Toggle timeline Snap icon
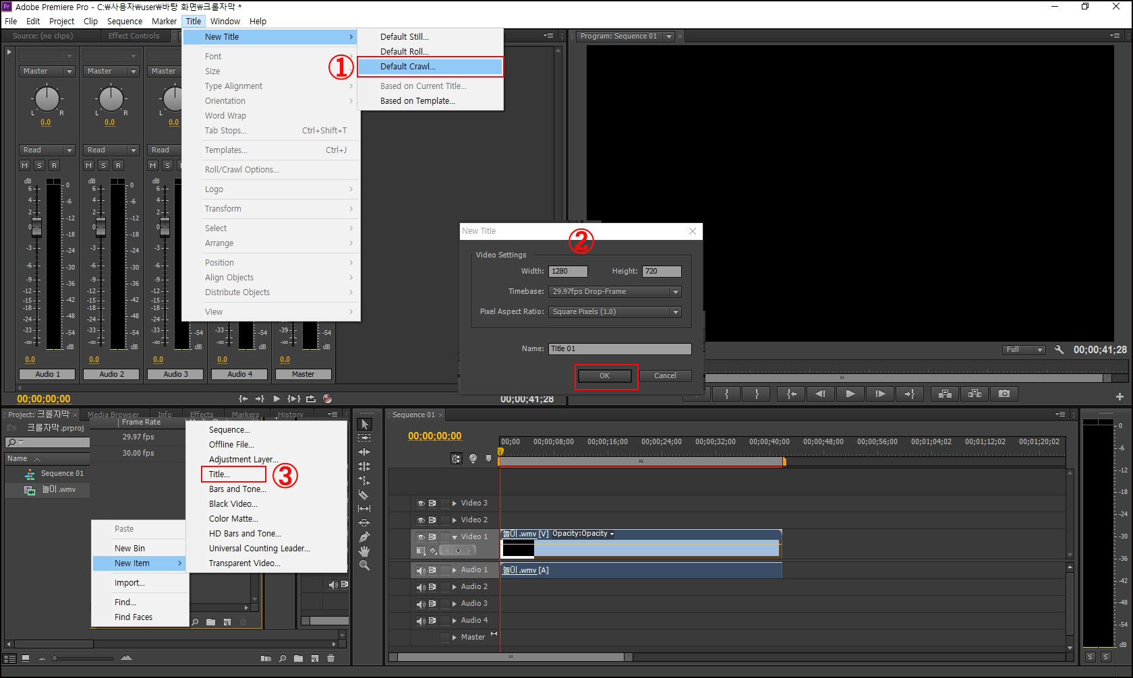1133x678 pixels. click(457, 458)
